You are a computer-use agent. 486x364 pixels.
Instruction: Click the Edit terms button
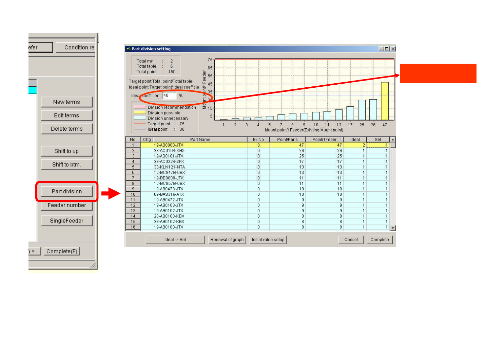[x=66, y=115]
